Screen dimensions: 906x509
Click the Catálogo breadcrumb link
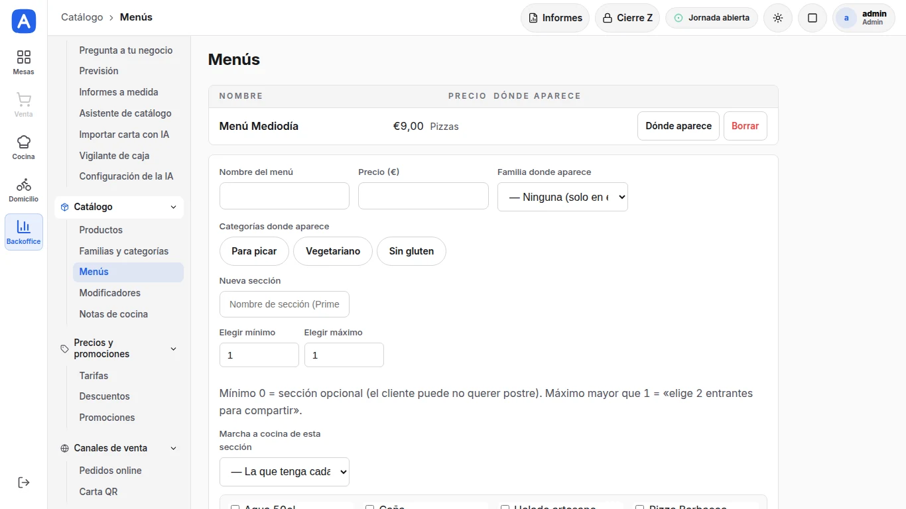click(x=82, y=17)
